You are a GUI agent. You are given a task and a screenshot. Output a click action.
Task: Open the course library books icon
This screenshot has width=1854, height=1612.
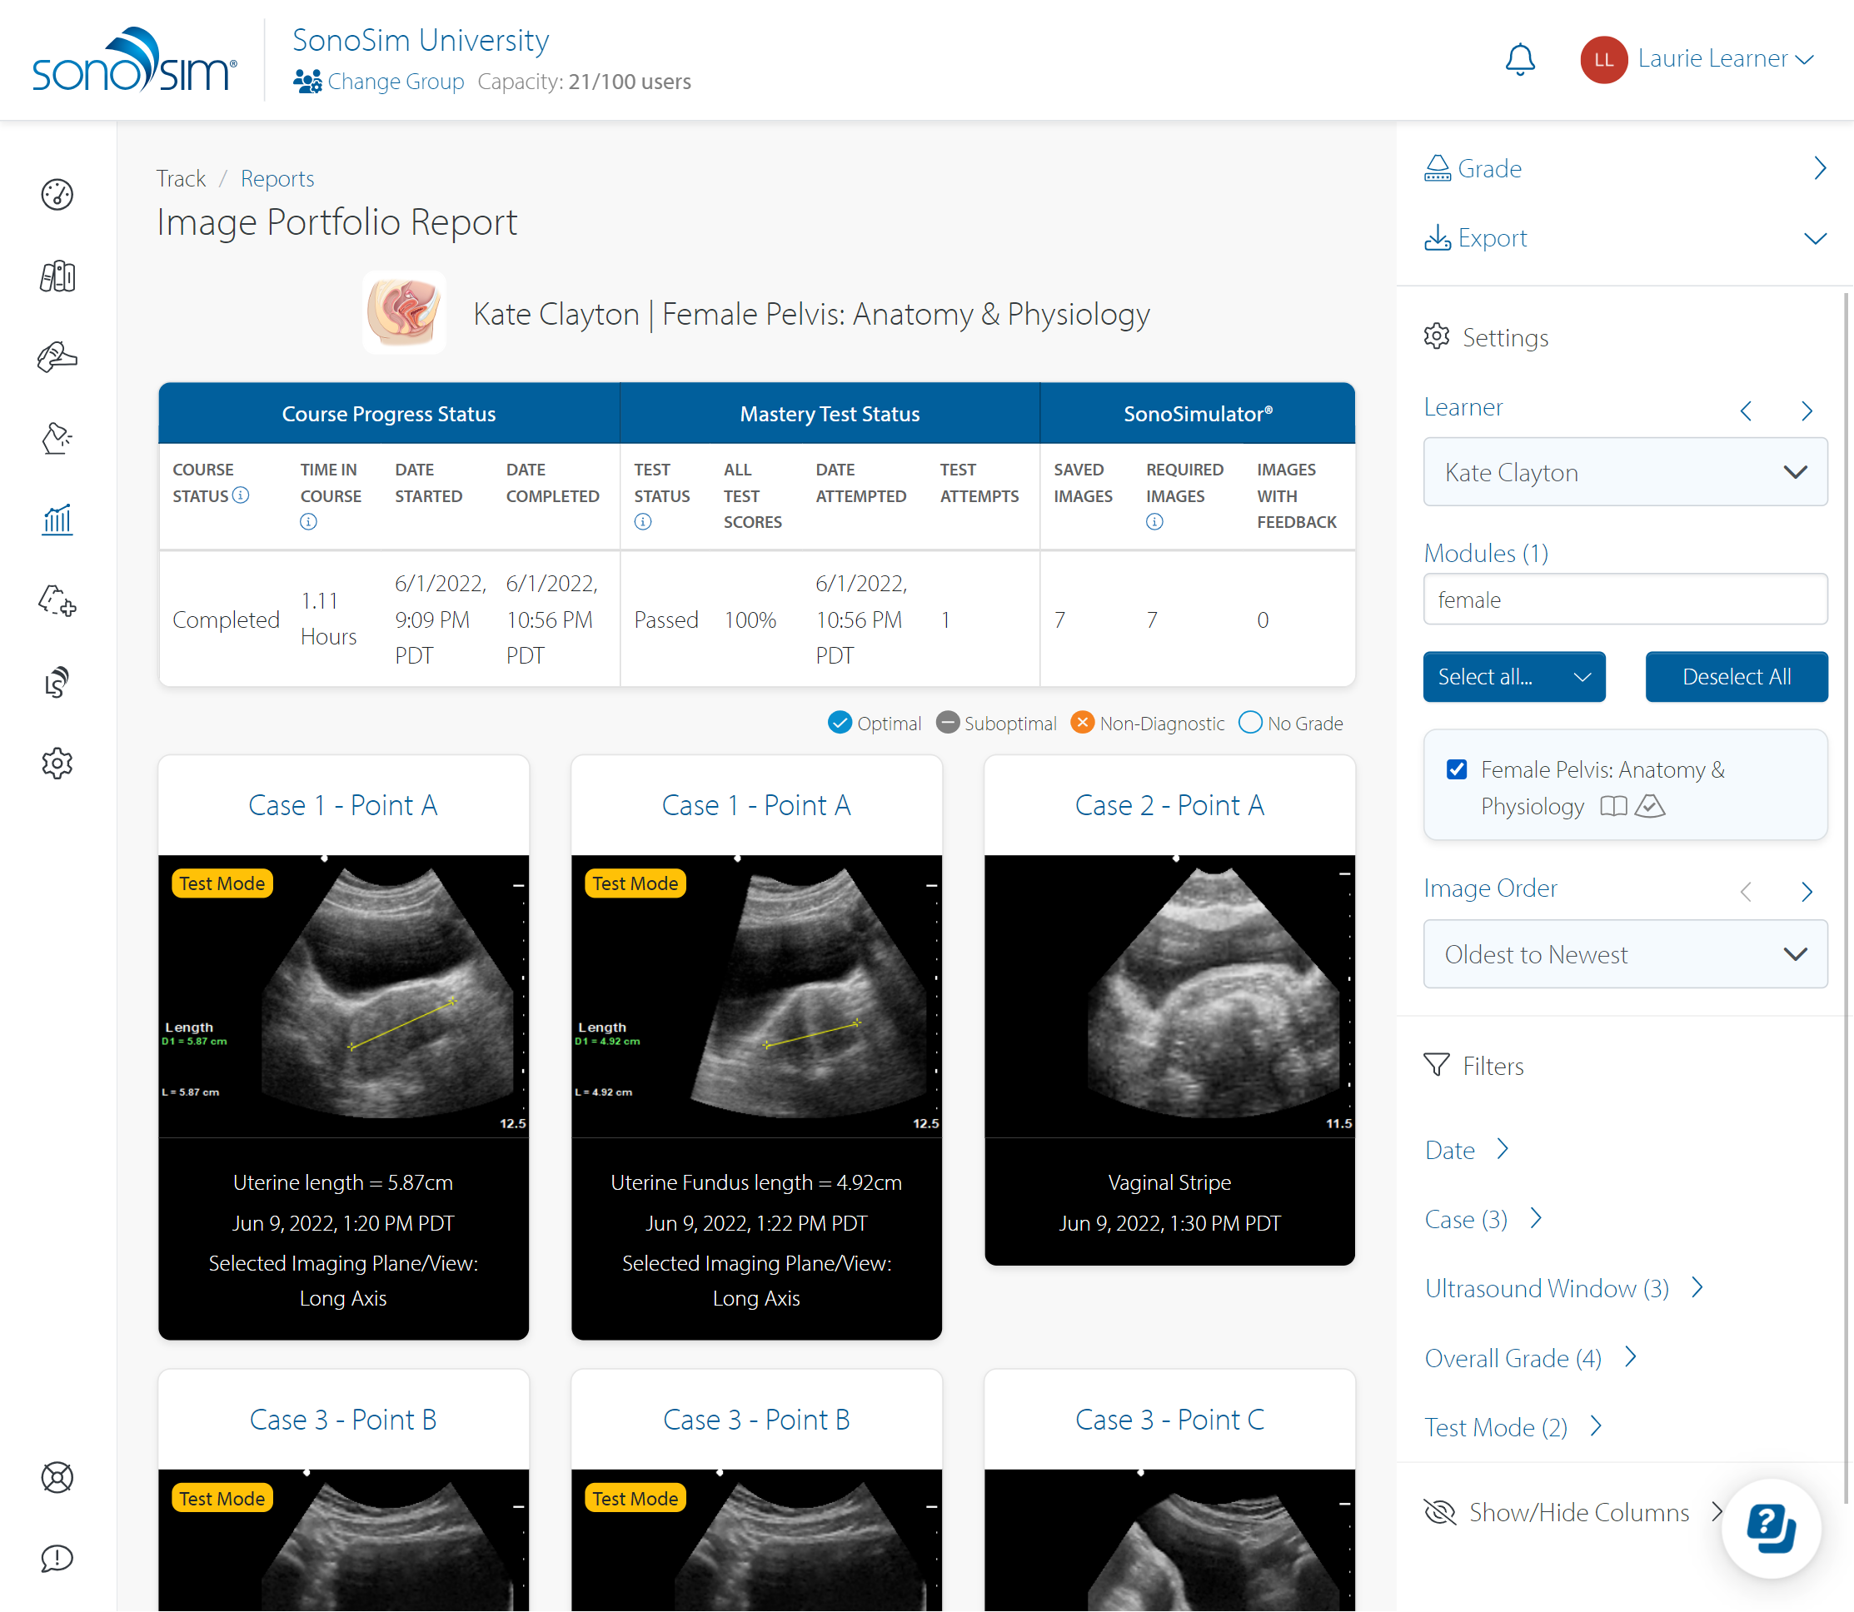[57, 276]
